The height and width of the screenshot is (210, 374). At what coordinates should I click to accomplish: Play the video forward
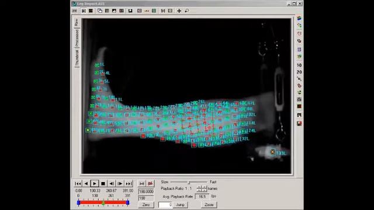95,184
